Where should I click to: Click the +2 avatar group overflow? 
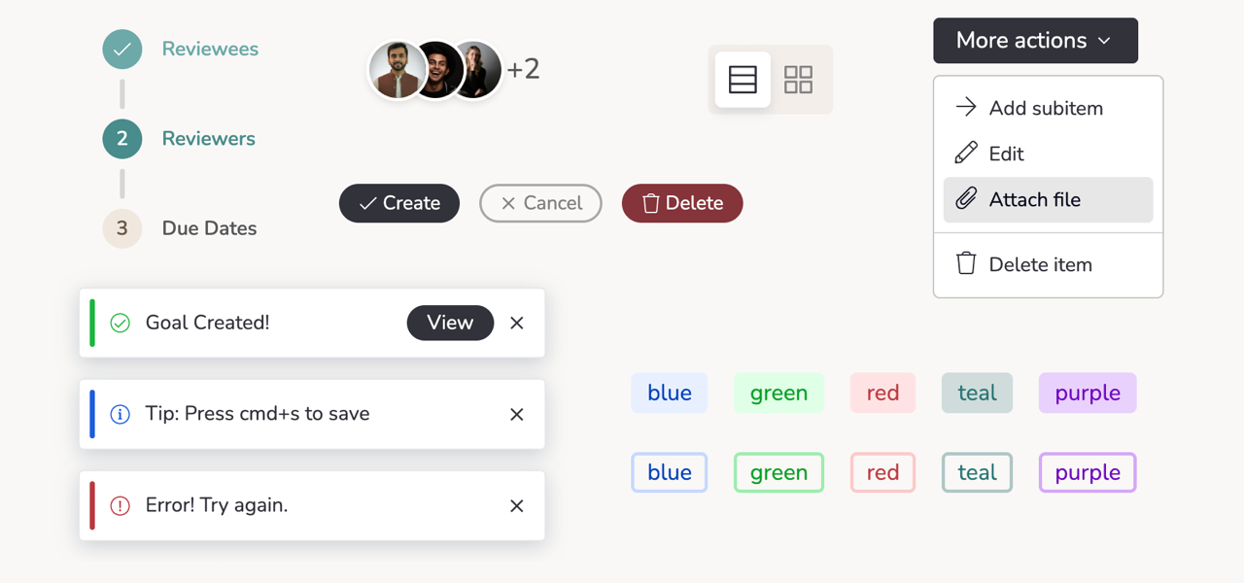pyautogui.click(x=523, y=69)
